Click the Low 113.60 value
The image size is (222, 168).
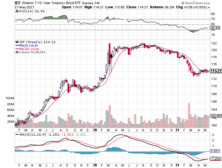(115, 7)
